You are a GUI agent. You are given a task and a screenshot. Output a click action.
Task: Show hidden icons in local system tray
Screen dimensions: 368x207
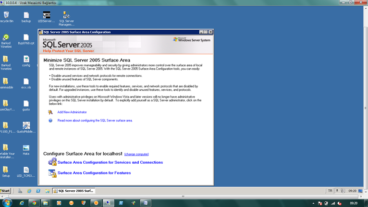point(313,203)
